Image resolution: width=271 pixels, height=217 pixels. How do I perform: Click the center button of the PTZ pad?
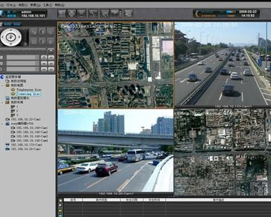pos(11,37)
